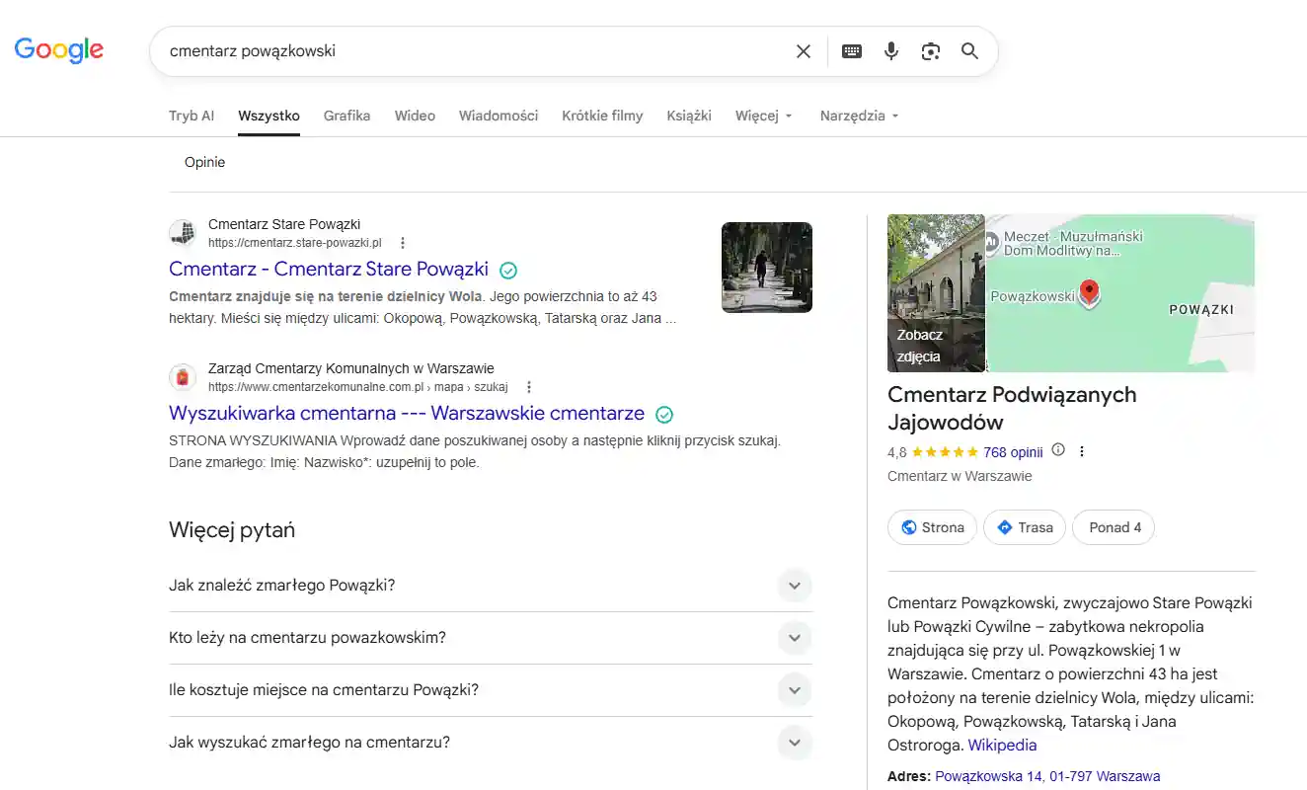Screen dimensions: 1307x790
Task: Select the Wszystko tab
Action: (x=269, y=116)
